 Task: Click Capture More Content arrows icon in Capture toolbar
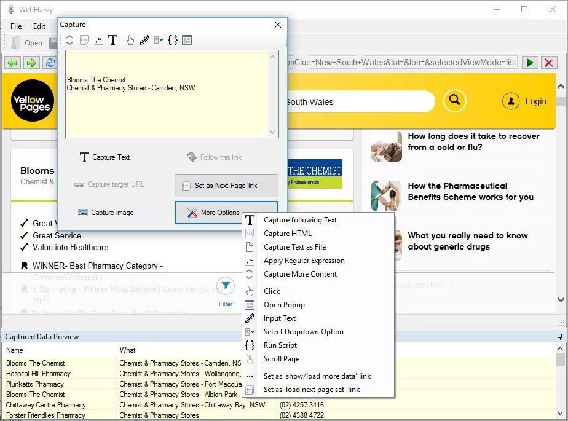coord(69,40)
